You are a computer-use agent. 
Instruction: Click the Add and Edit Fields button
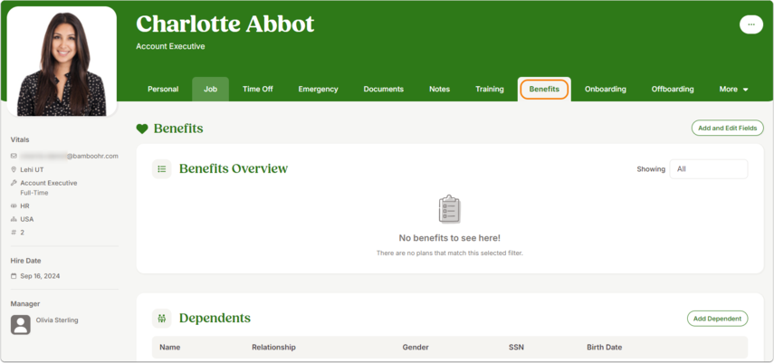pyautogui.click(x=727, y=128)
